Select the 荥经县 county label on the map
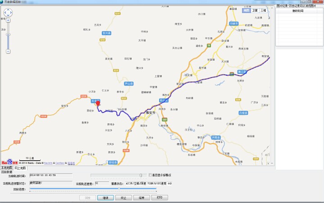 click(x=113, y=162)
